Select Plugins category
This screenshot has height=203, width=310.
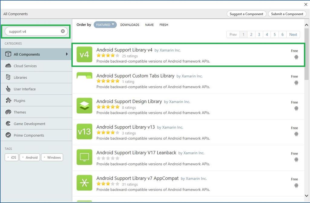point(36,101)
